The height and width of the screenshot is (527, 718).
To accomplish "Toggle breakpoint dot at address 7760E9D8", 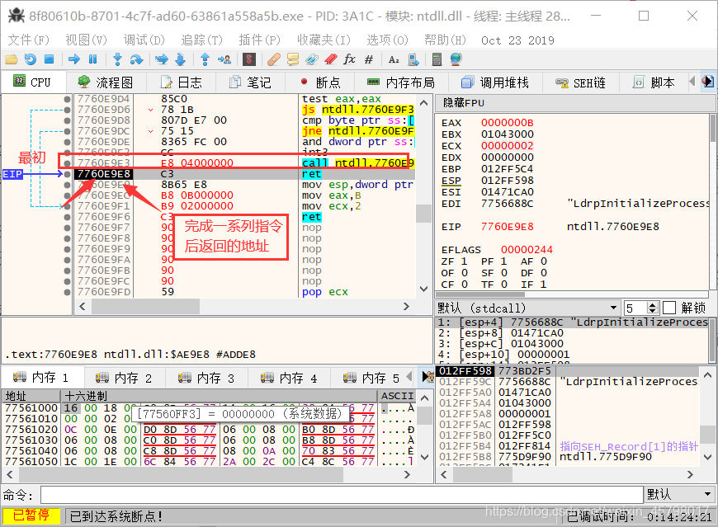I will [68, 120].
